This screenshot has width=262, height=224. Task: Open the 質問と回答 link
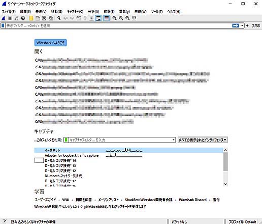[x=84, y=200]
